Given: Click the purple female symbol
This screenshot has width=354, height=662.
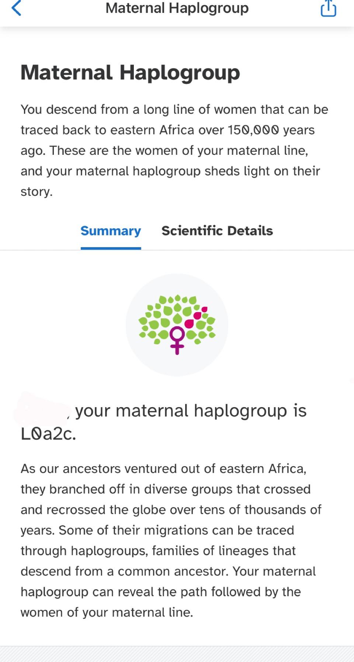Looking at the screenshot, I should (177, 339).
